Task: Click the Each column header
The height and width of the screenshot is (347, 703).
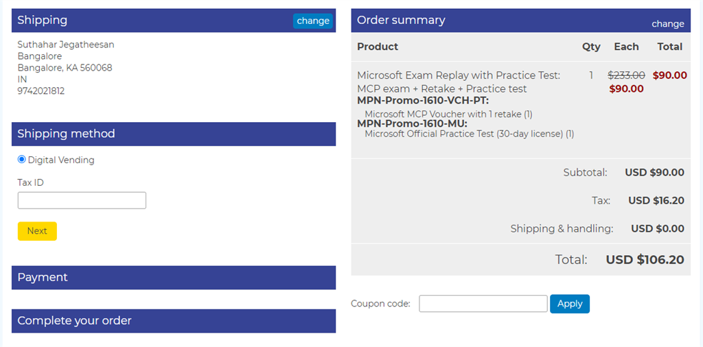Action: point(626,47)
